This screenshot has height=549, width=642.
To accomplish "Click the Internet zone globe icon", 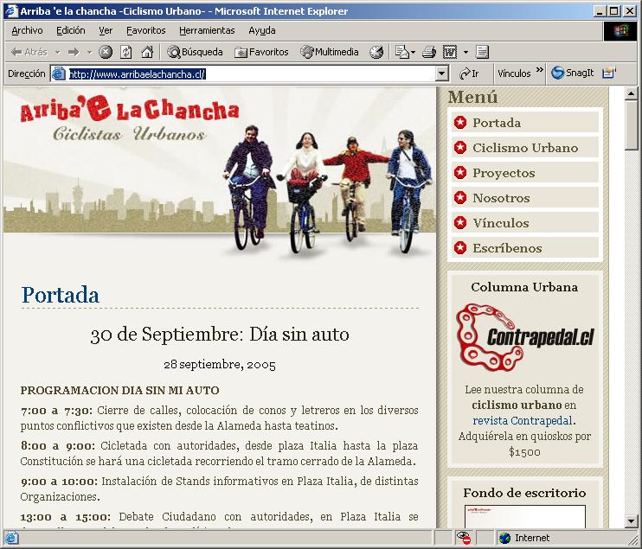I will pyautogui.click(x=504, y=538).
